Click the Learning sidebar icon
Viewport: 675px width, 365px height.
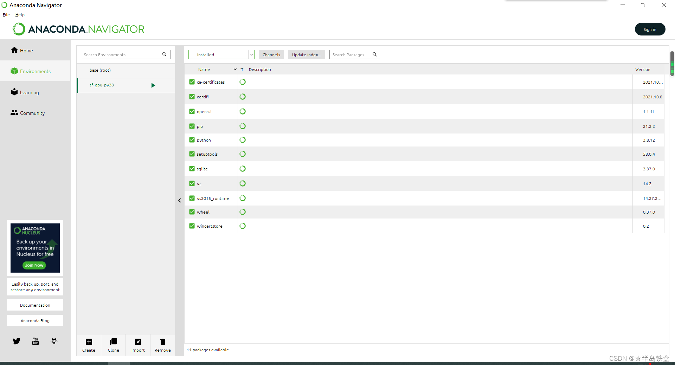tap(14, 92)
